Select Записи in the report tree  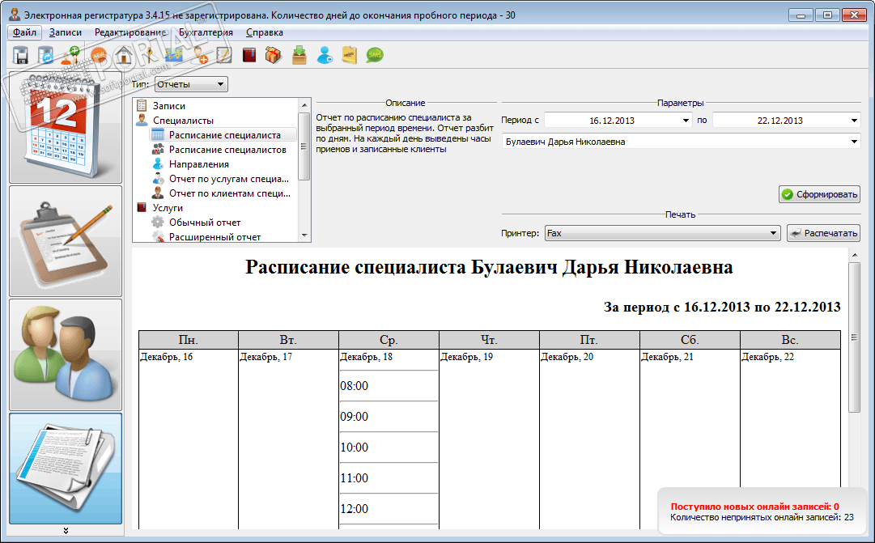point(169,105)
